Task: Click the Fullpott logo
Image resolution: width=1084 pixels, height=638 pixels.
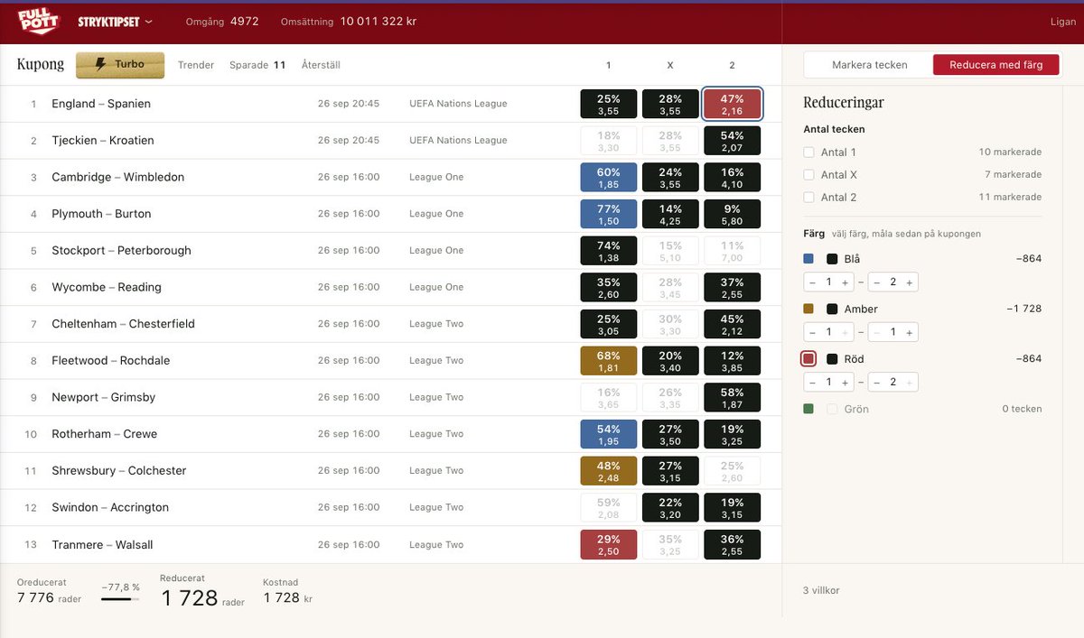Action: [39, 21]
